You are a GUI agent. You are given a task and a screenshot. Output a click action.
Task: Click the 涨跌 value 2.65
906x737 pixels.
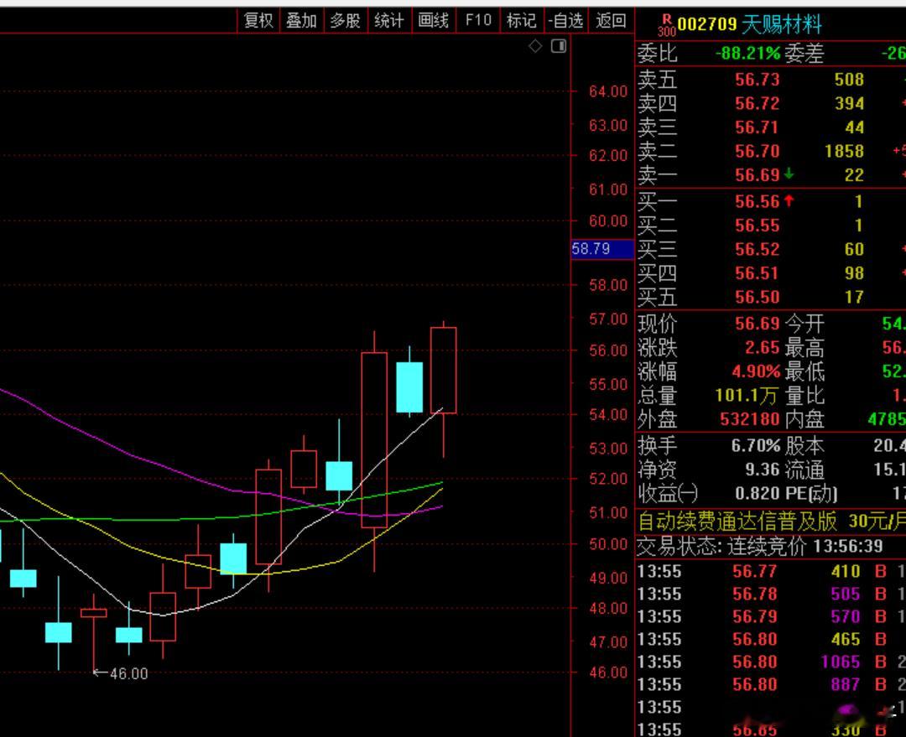pos(762,348)
